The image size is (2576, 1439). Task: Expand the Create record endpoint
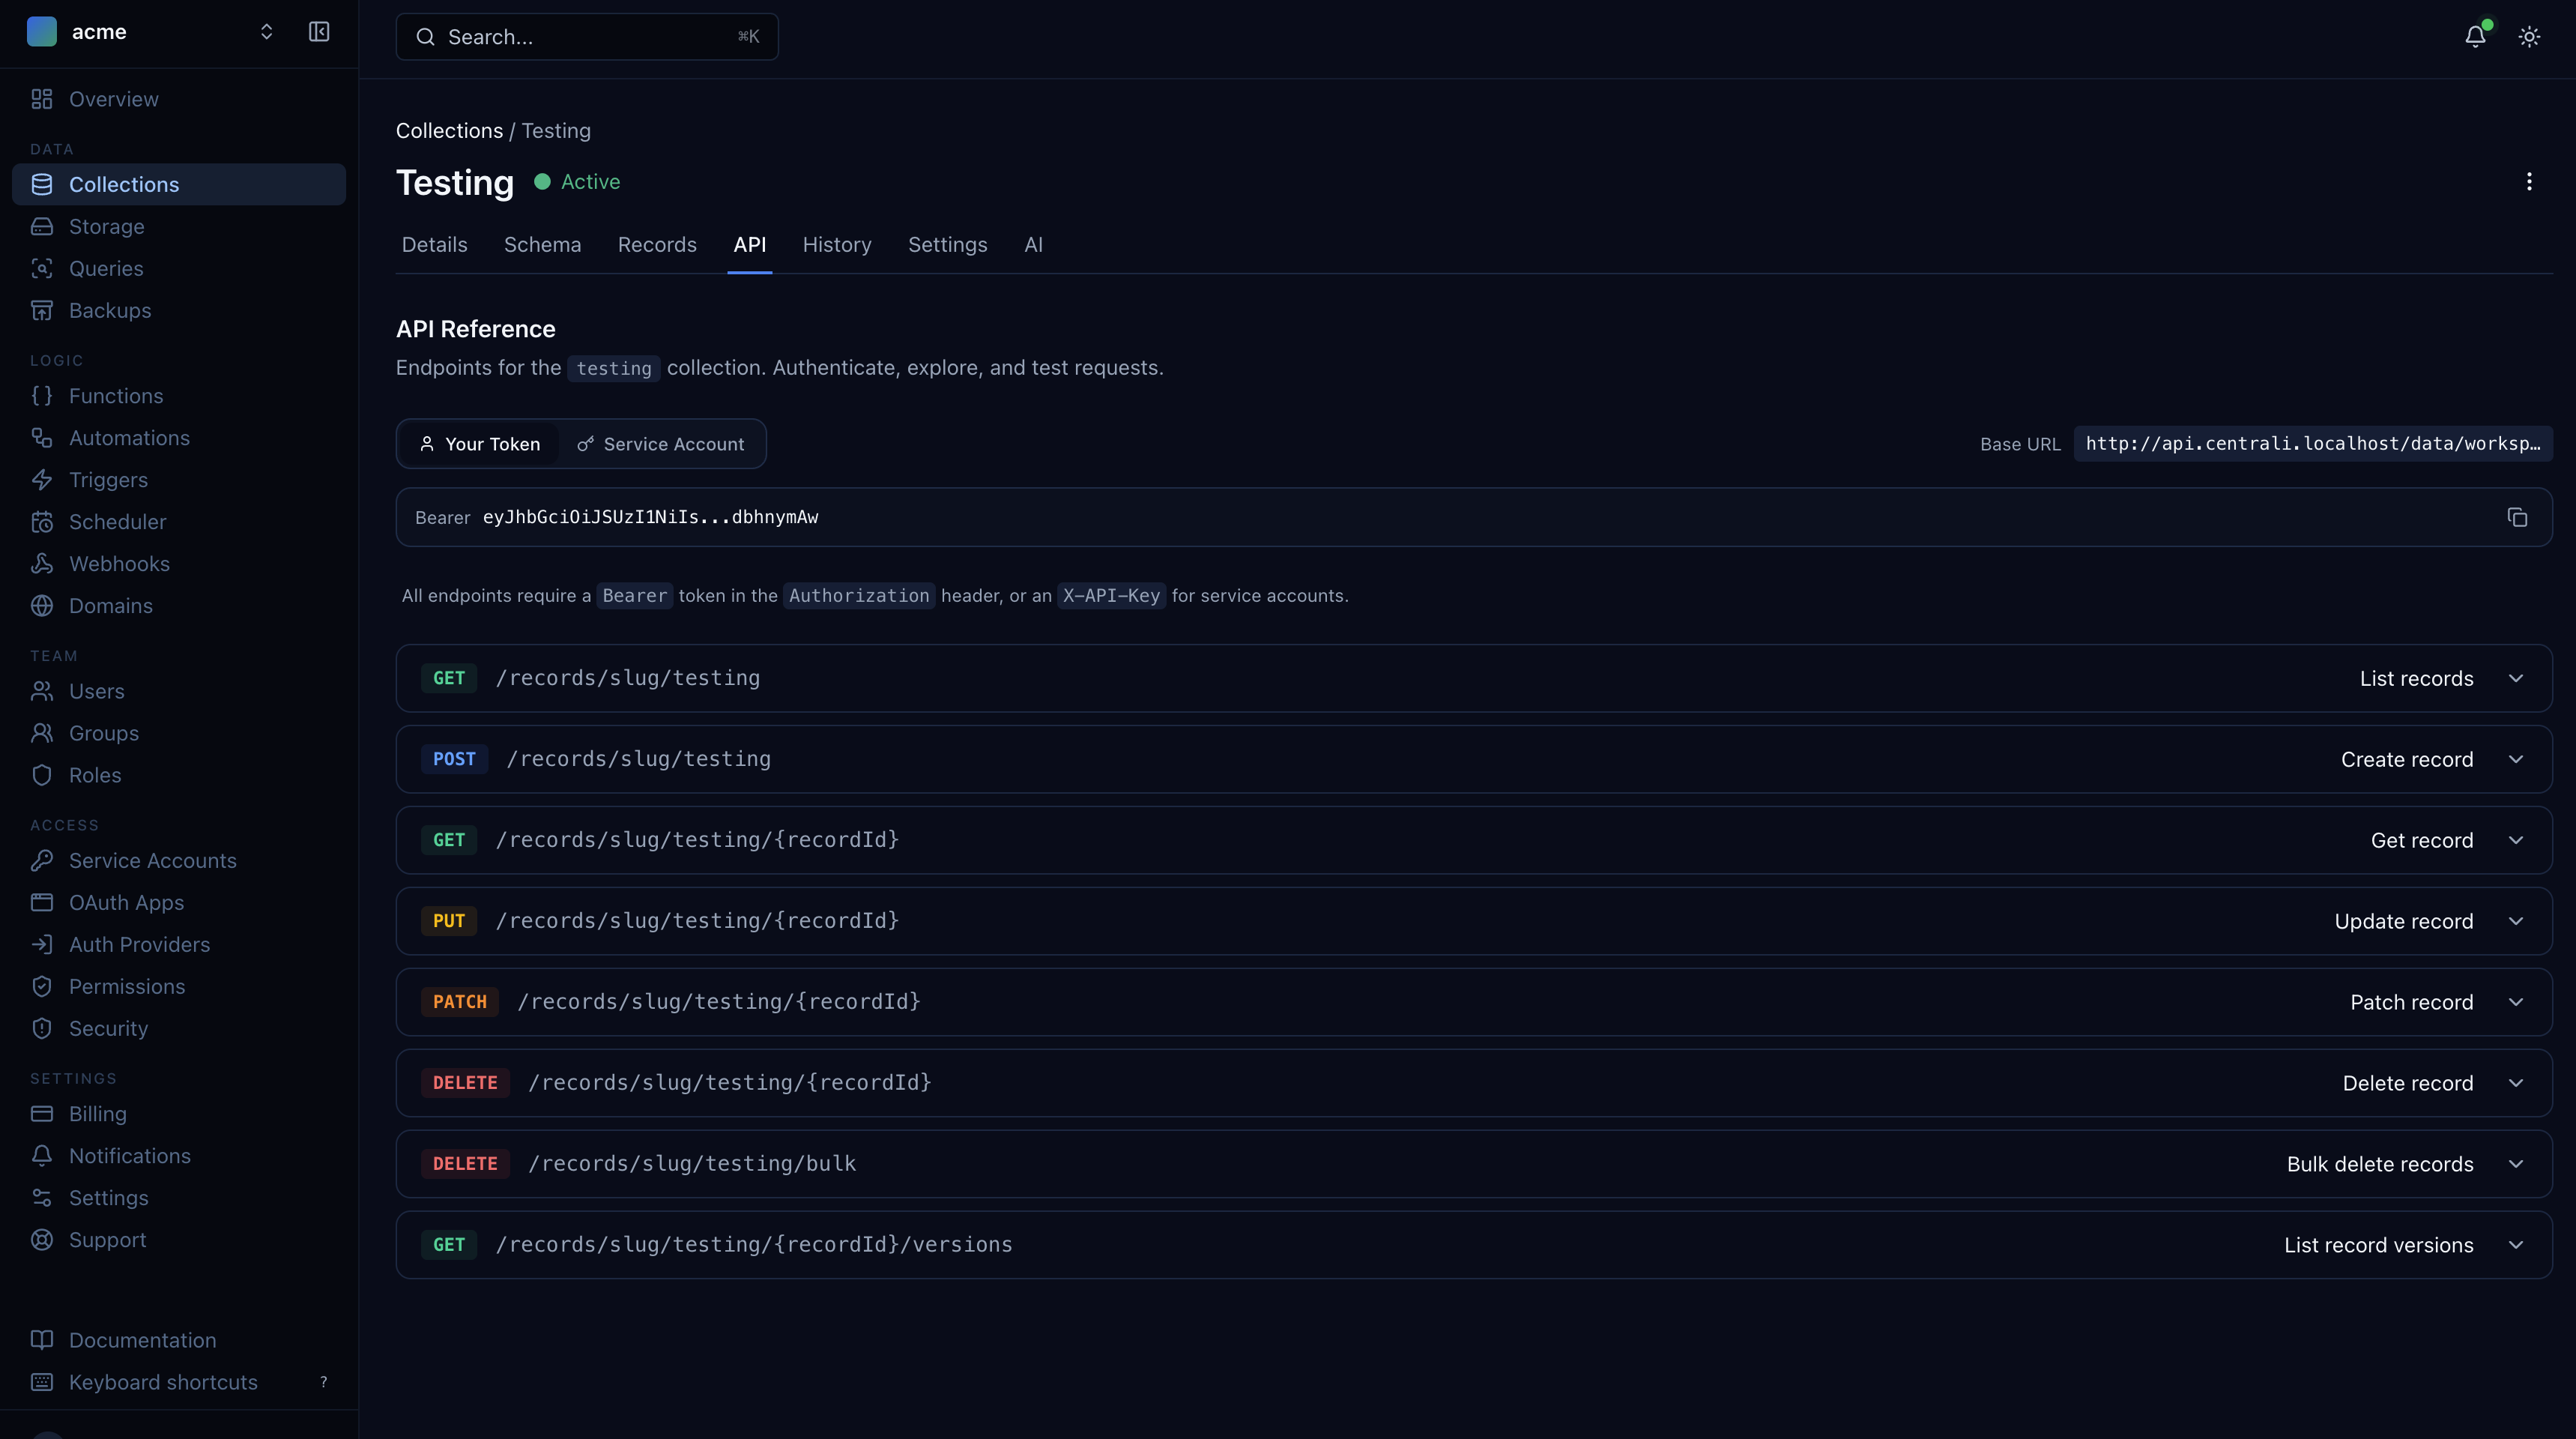[x=2517, y=759]
